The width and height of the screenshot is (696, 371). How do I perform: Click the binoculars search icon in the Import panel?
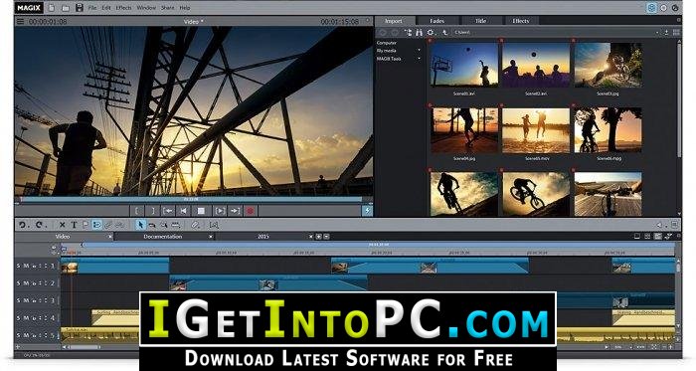[419, 33]
